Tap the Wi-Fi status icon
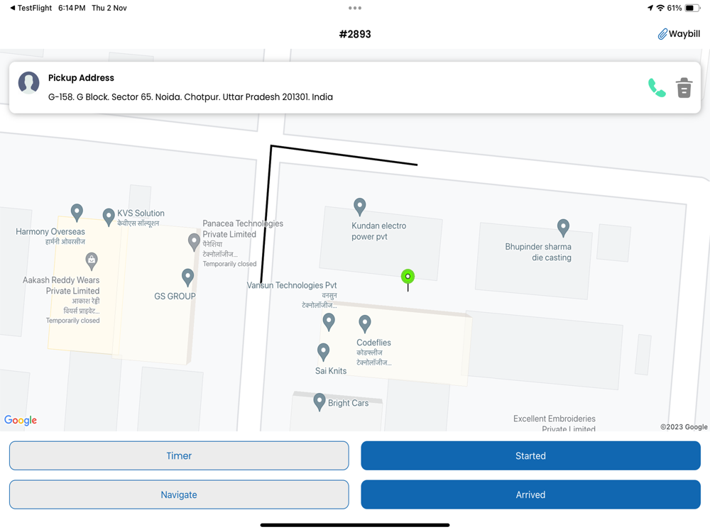 (x=660, y=8)
